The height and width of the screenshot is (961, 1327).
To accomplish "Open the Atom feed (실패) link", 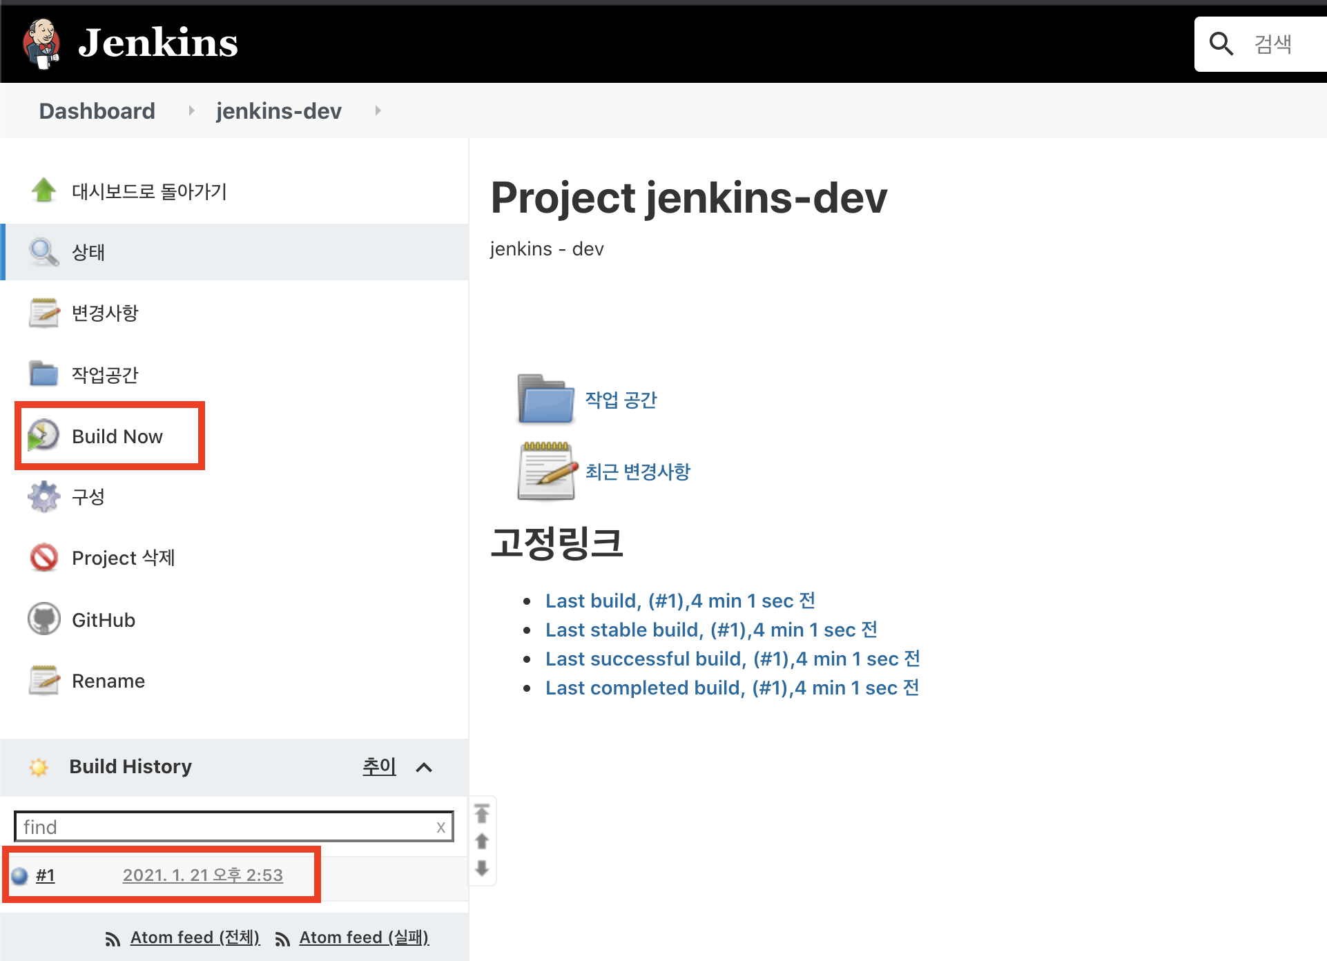I will 363,938.
